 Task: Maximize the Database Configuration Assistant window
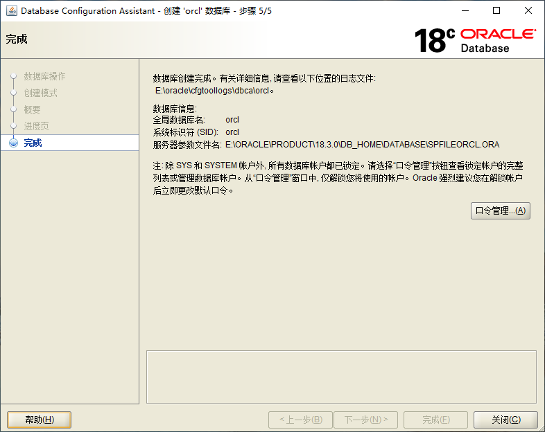pyautogui.click(x=496, y=11)
